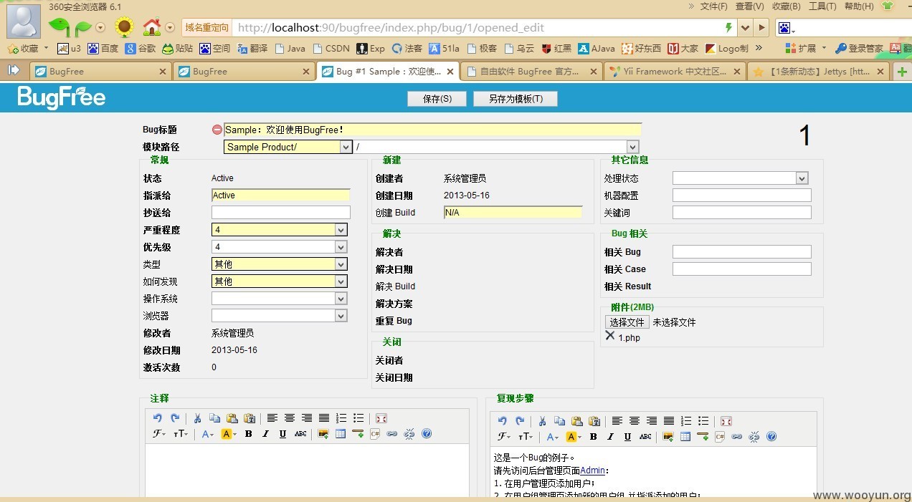The image size is (912, 502).
Task: Pick highlight color in 复现步骤 editor
Action: pos(574,437)
